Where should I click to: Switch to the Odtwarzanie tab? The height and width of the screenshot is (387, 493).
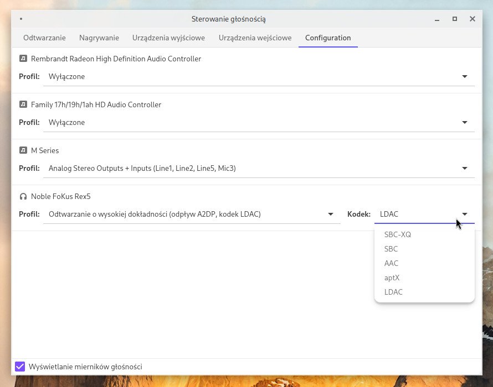[x=44, y=38]
